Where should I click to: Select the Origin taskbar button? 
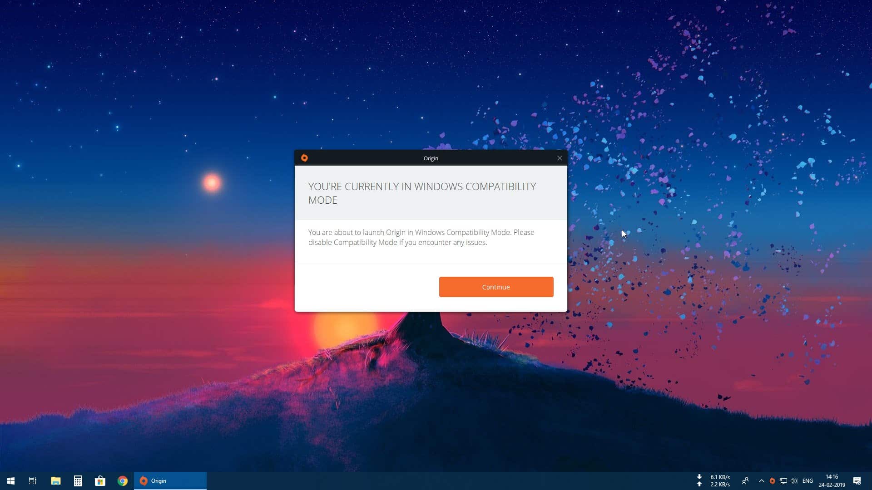coord(170,481)
